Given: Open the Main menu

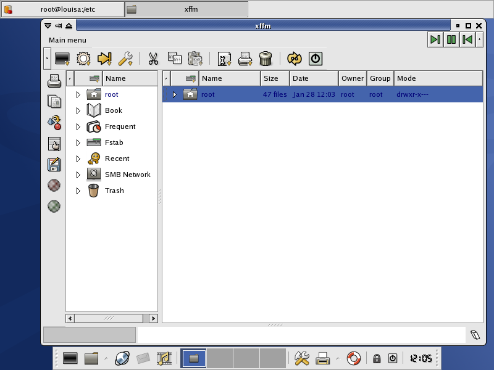Looking at the screenshot, I should click(67, 40).
